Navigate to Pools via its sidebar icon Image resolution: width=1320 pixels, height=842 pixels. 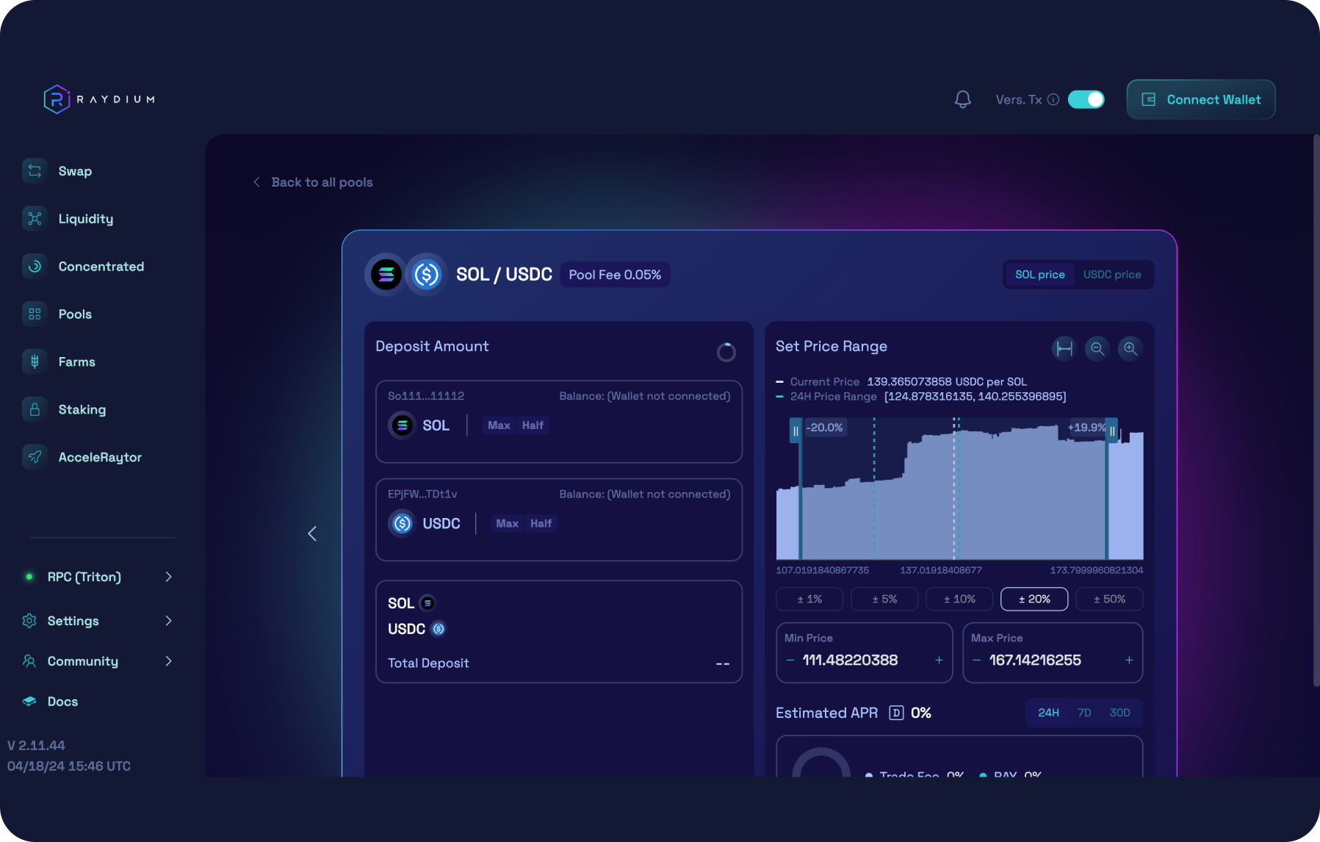coord(34,314)
